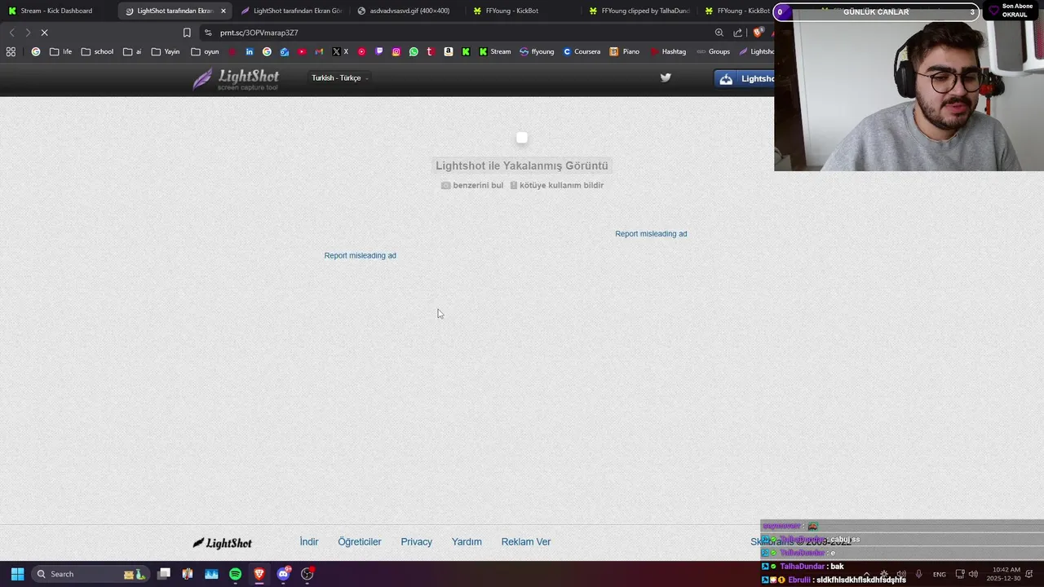Click the 'Yardım' footer link
This screenshot has height=587, width=1044.
click(467, 541)
